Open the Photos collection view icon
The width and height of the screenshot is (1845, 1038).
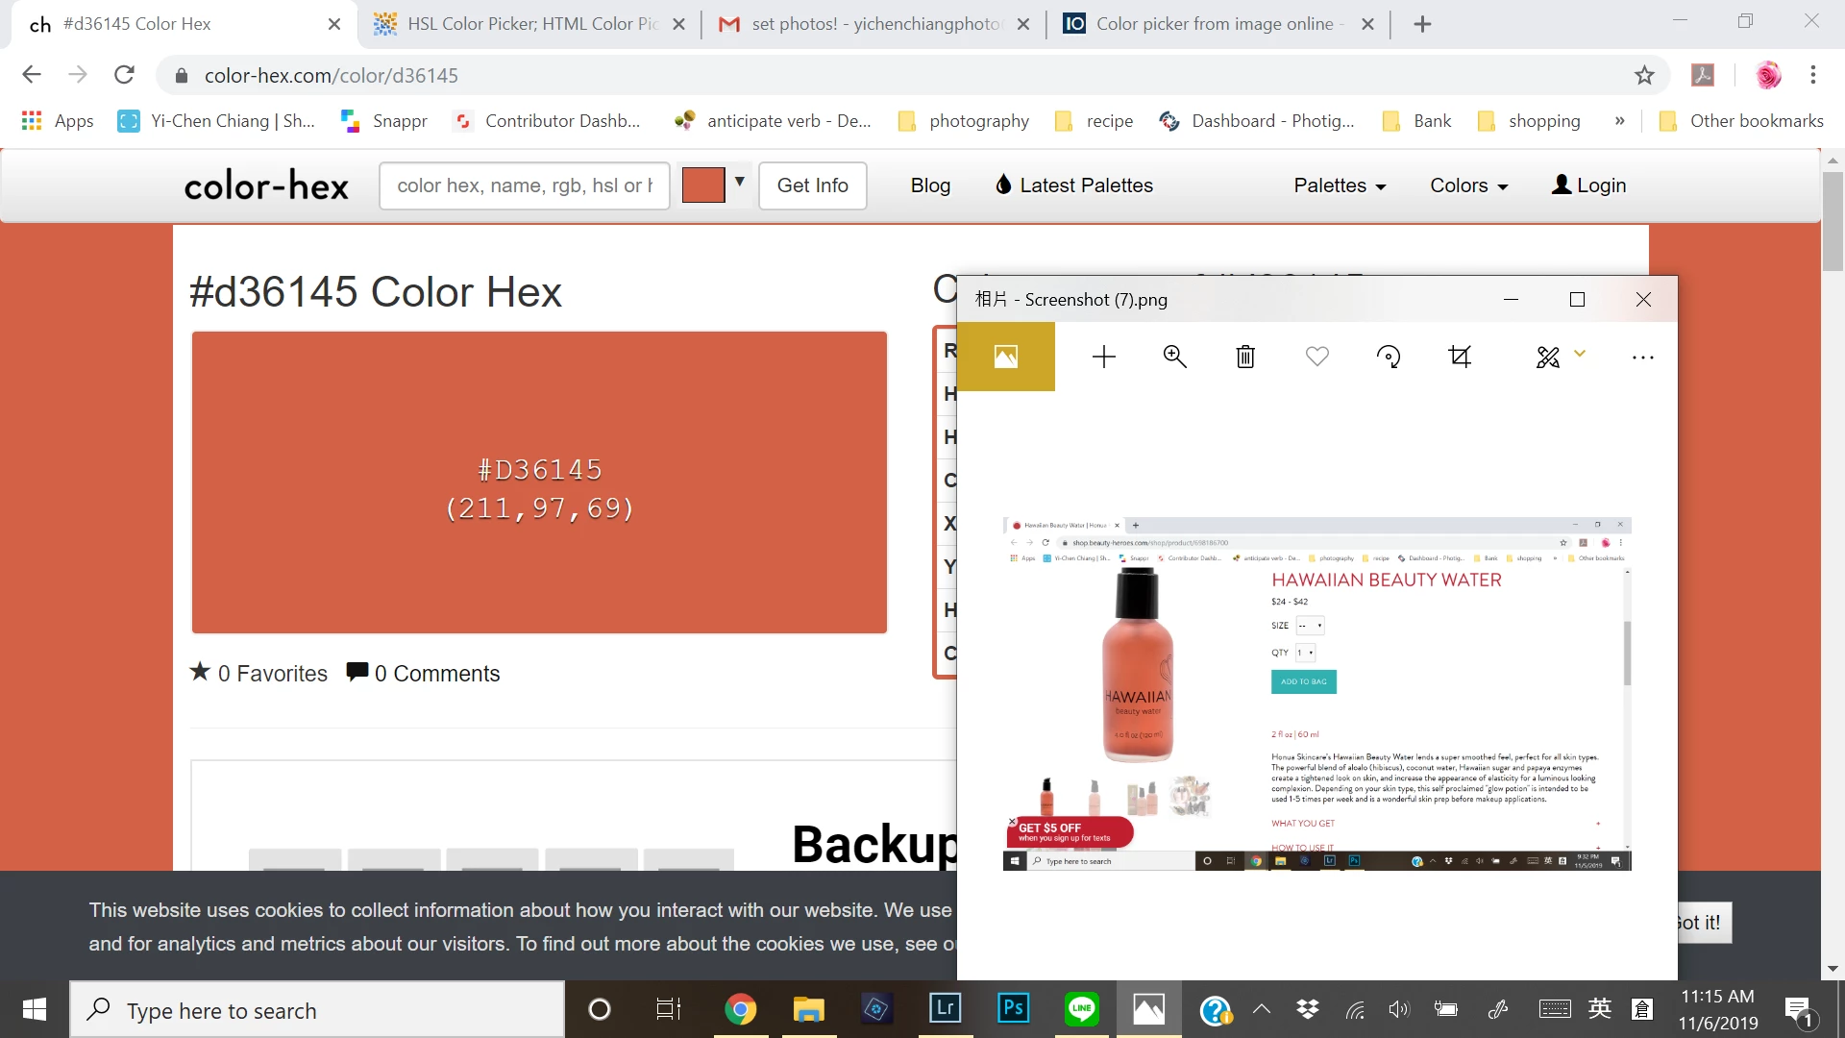click(x=1006, y=357)
